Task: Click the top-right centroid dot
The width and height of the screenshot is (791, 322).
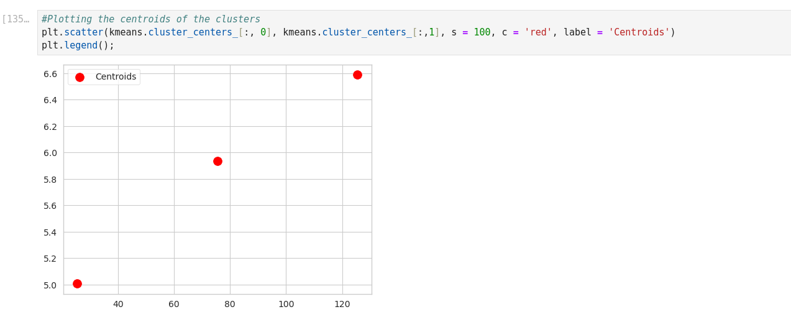Action: click(x=357, y=75)
